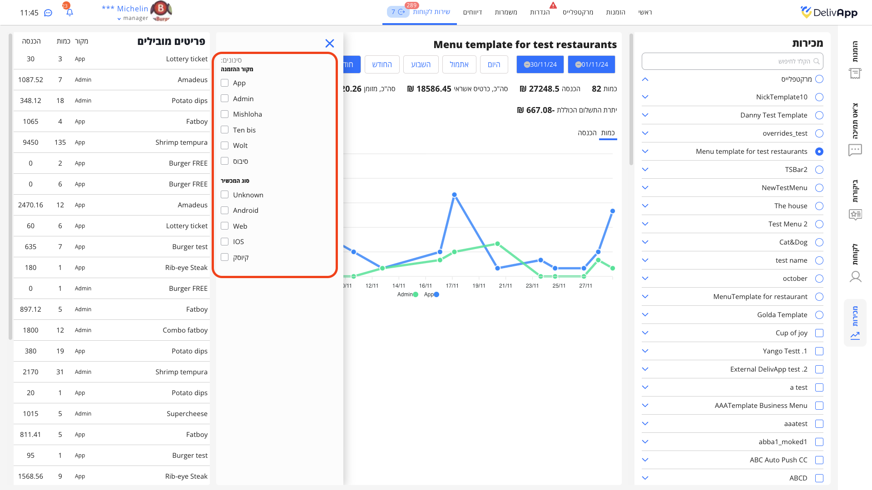Expand the Golda Template chevron
Screen dimensions: 872x490
645,315
